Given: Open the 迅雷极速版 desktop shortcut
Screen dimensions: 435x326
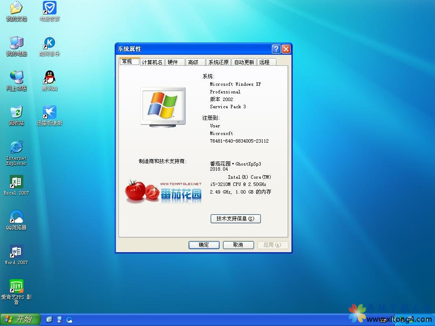Looking at the screenshot, I should tap(50, 112).
